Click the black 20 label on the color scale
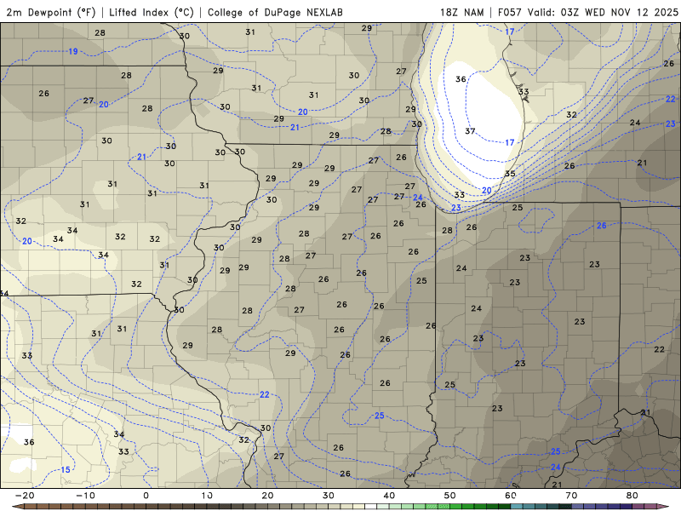Image resolution: width=681 pixels, height=511 pixels. pos(267,496)
